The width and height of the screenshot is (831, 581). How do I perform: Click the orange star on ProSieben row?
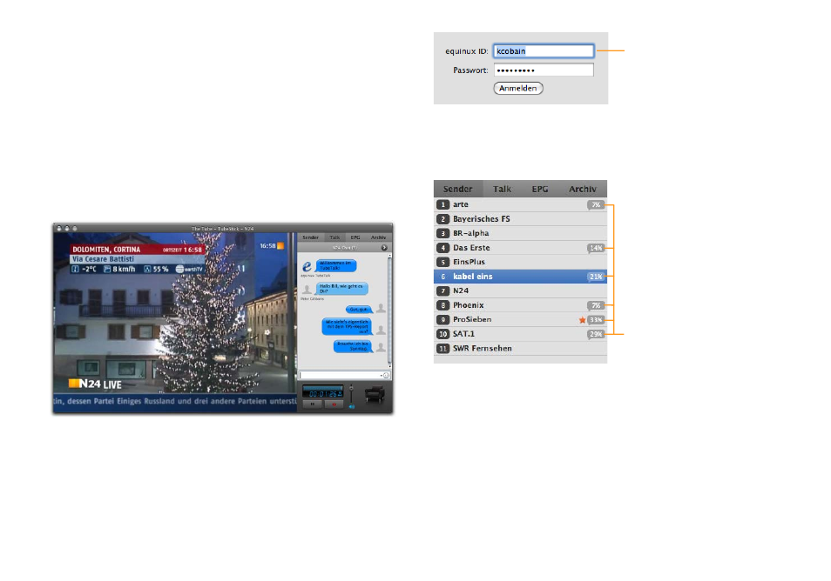point(582,319)
